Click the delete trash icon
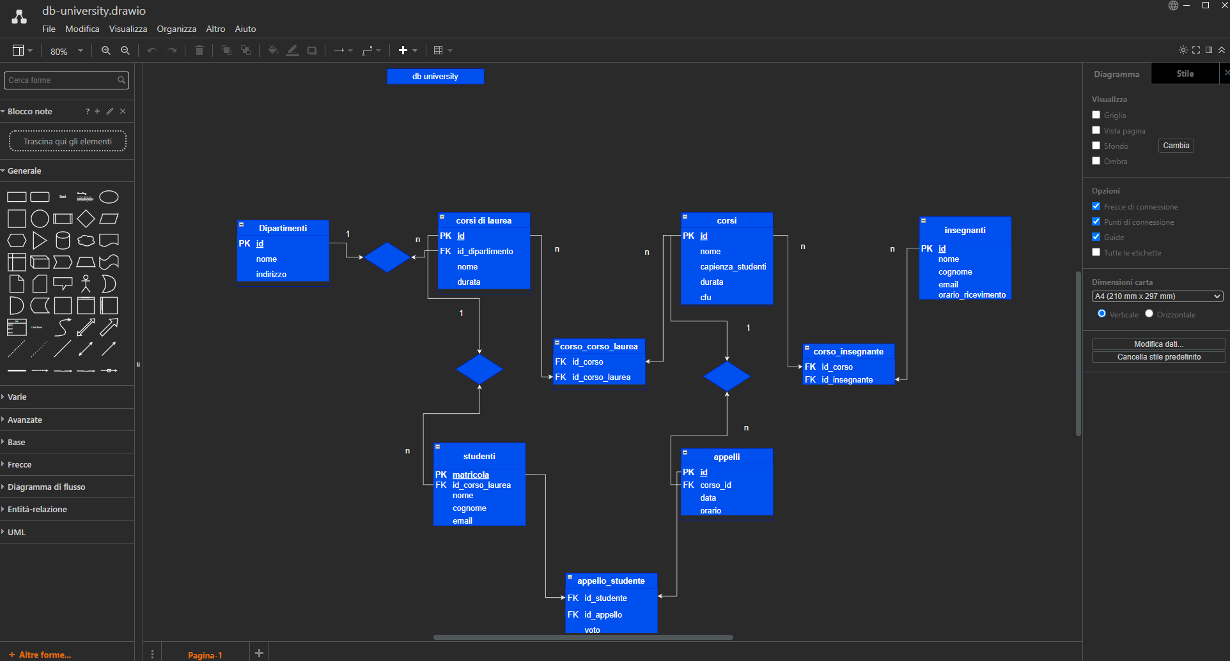 199,50
